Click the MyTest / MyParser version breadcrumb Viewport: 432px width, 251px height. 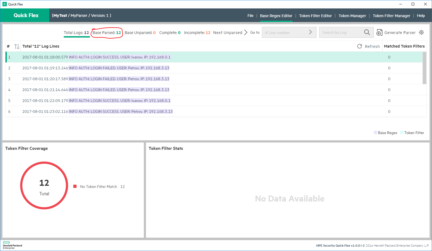81,16
